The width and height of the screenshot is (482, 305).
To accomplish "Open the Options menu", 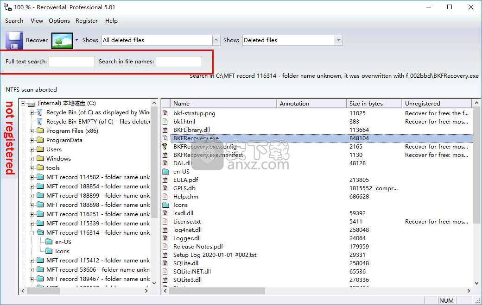I will tap(59, 20).
